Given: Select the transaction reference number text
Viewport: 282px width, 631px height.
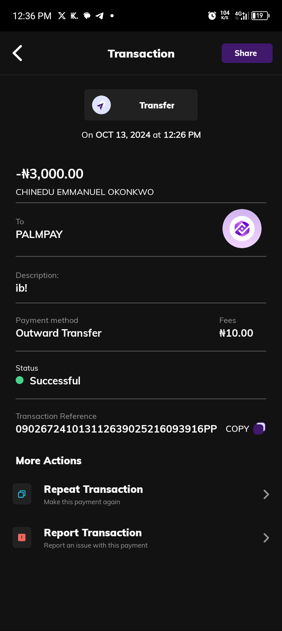Looking at the screenshot, I should (x=116, y=429).
